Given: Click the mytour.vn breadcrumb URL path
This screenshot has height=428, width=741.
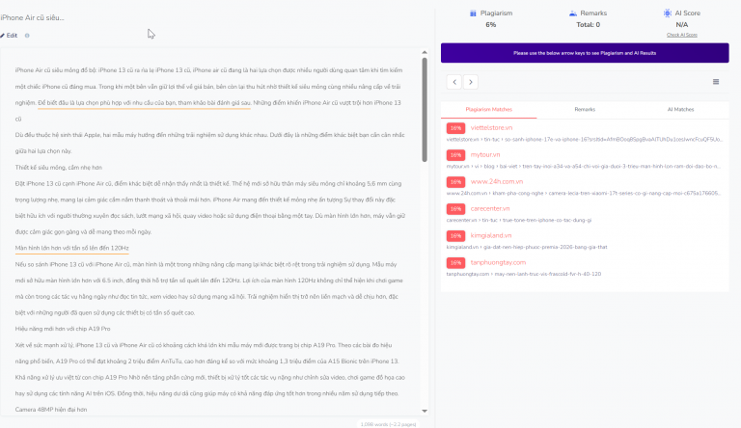Looking at the screenshot, I should click(583, 167).
